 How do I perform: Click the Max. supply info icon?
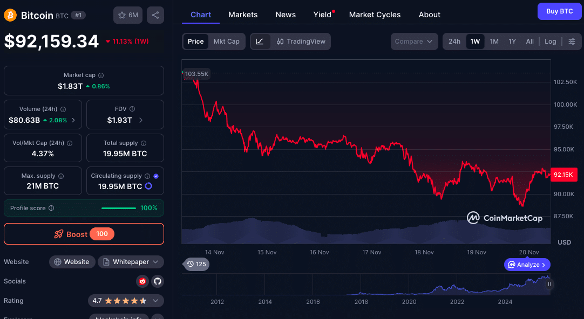(61, 176)
